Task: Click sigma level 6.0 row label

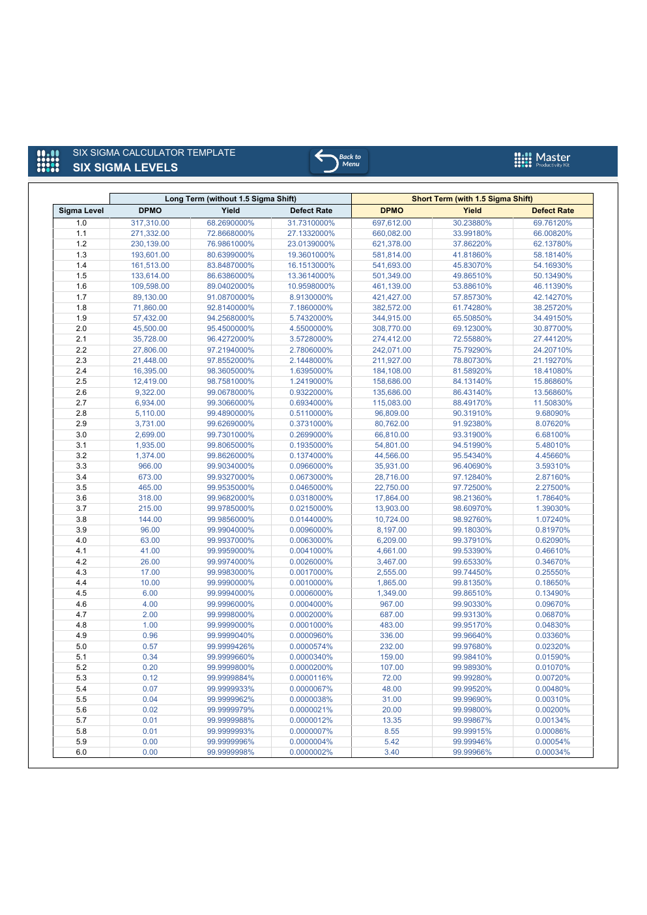Action: pos(81,752)
